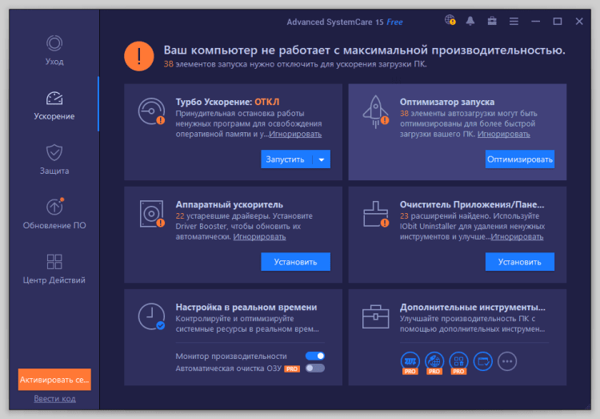Click Игнорировать for found extensions
Image resolution: width=600 pixels, height=419 pixels.
click(x=517, y=237)
